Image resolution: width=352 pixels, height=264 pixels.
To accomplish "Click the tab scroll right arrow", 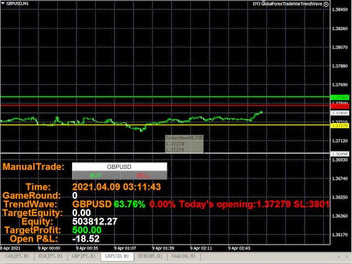I will (348, 256).
